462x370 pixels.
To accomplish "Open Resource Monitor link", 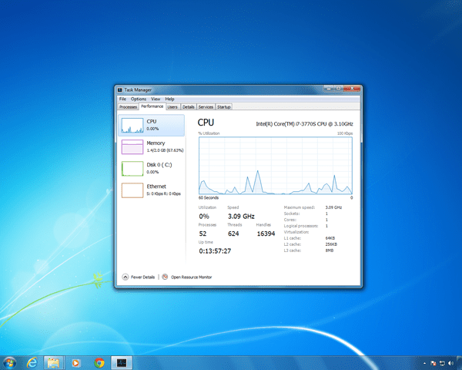I will pos(187,277).
